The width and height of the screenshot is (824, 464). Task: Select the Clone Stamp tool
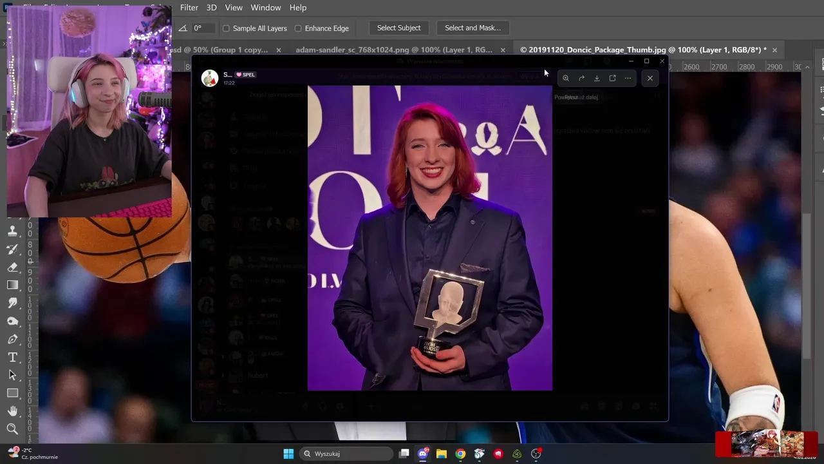click(x=12, y=231)
